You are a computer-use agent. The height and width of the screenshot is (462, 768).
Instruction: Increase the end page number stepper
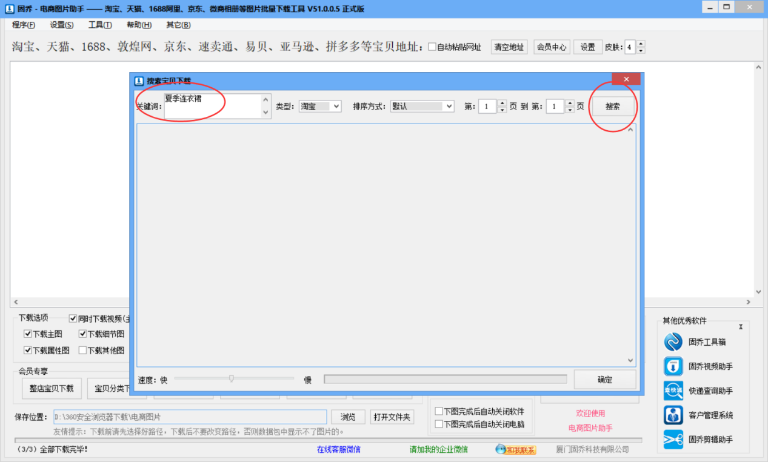(570, 103)
